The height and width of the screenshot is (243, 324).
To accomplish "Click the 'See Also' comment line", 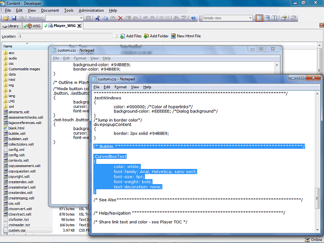I will (198, 200).
